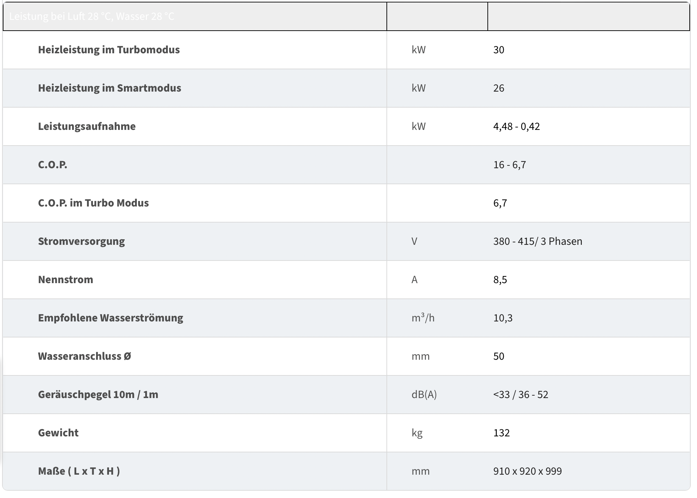Screen dimensions: 697x498
Task: Click the Heizleistung im Turbomodus row label
Action: click(x=109, y=50)
